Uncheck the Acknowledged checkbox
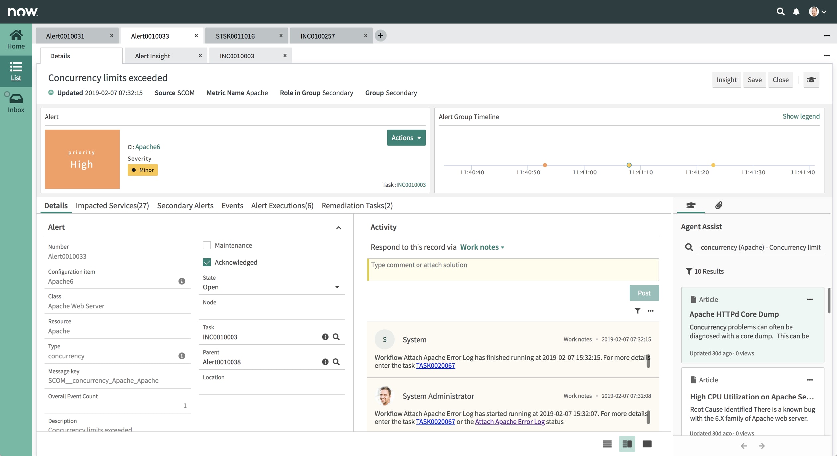This screenshot has width=837, height=456. pyautogui.click(x=207, y=262)
